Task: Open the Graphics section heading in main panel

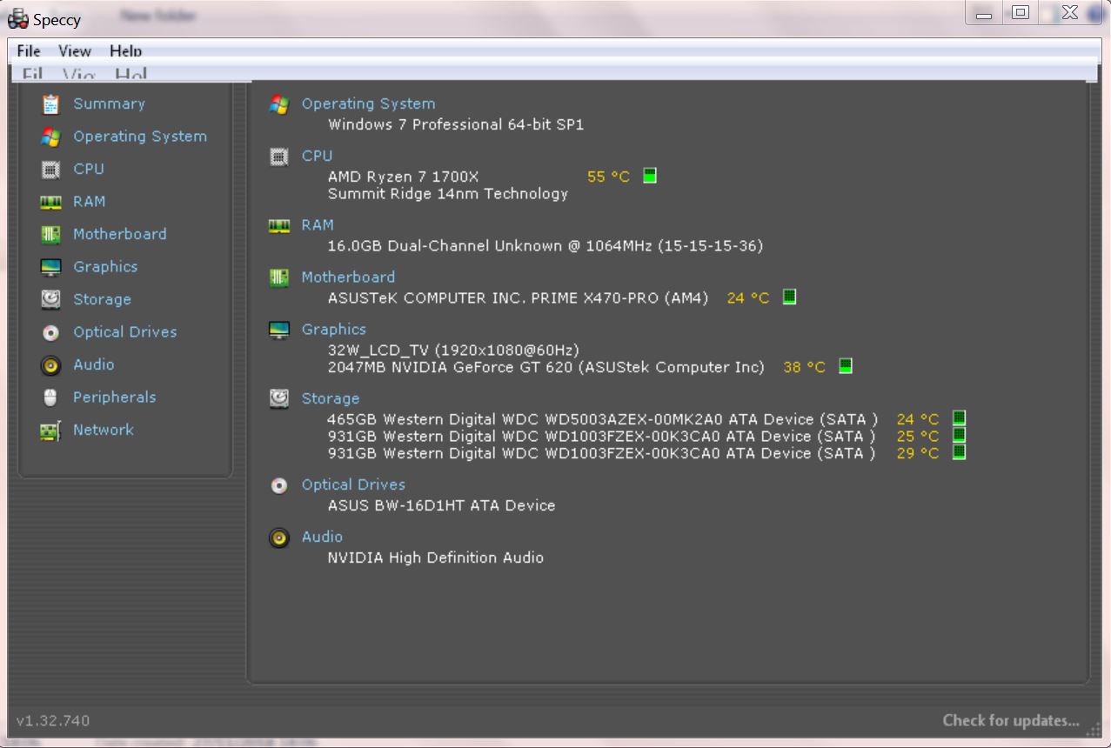Action: pyautogui.click(x=333, y=330)
